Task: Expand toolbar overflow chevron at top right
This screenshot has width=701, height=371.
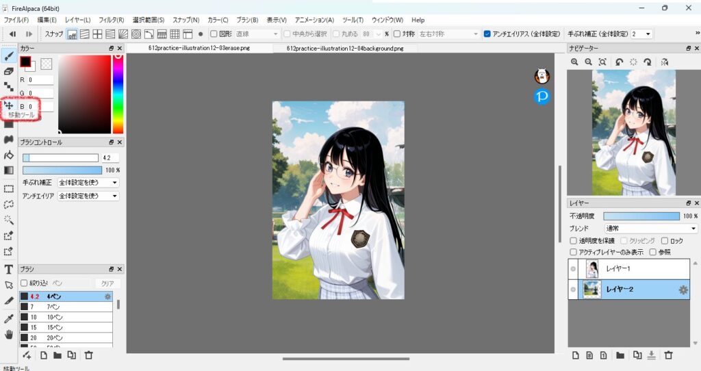Action: pos(698,33)
